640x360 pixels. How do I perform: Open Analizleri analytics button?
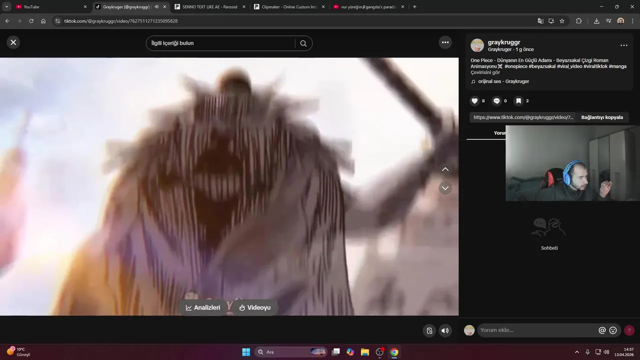[x=203, y=307]
